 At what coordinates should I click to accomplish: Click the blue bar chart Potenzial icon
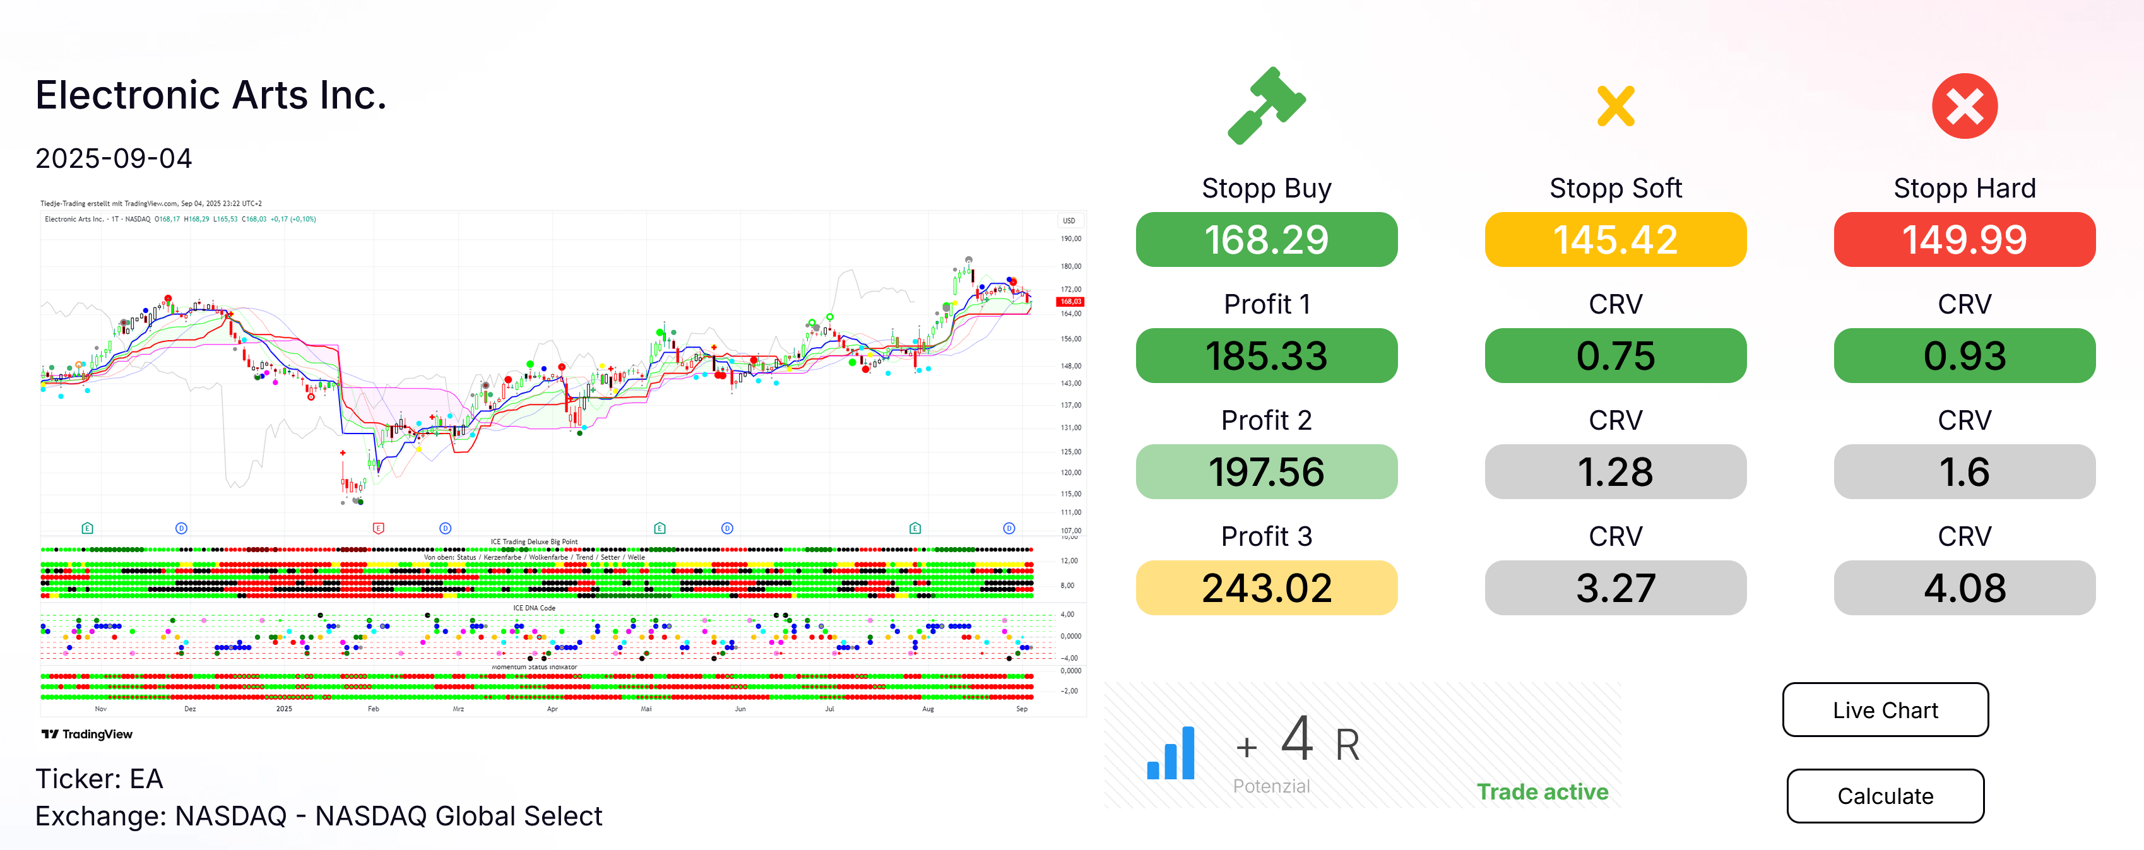pyautogui.click(x=1171, y=753)
